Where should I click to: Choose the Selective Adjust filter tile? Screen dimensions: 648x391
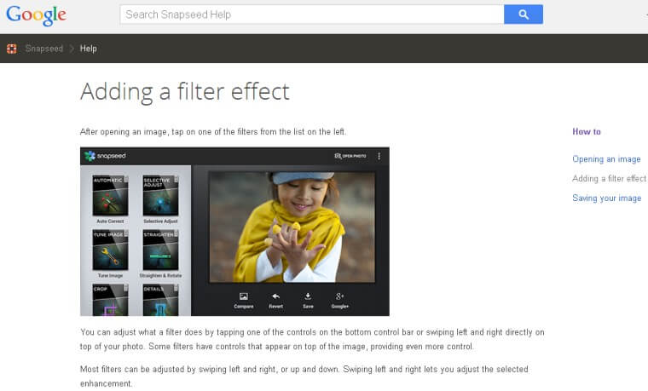point(160,197)
